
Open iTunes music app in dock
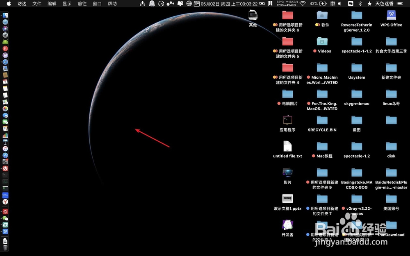point(5,148)
